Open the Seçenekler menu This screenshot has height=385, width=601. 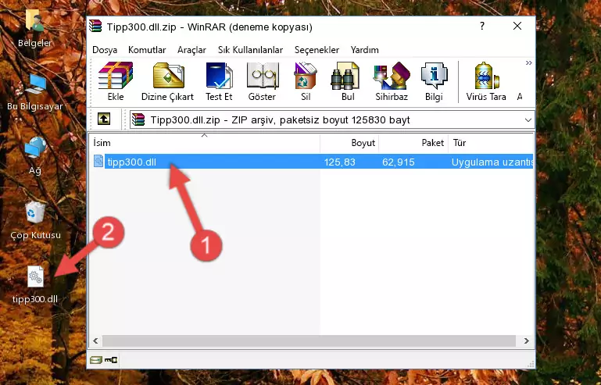[317, 50]
